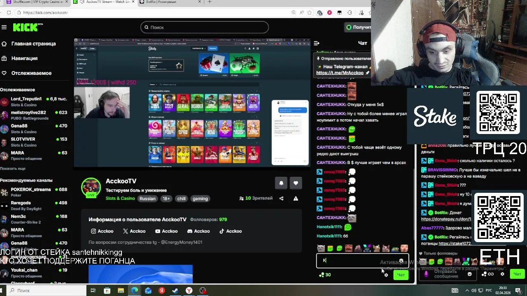This screenshot has height=296, width=527.
Task: Open the Raregods recommended channel
Action: point(34,206)
